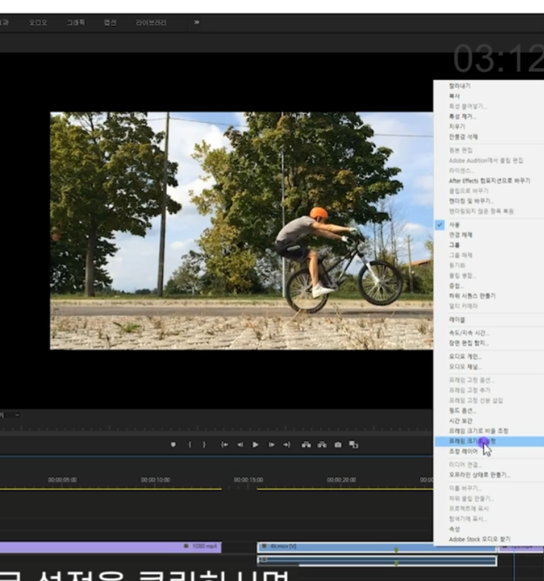544x581 pixels.
Task: Step forward one frame
Action: coord(271,444)
